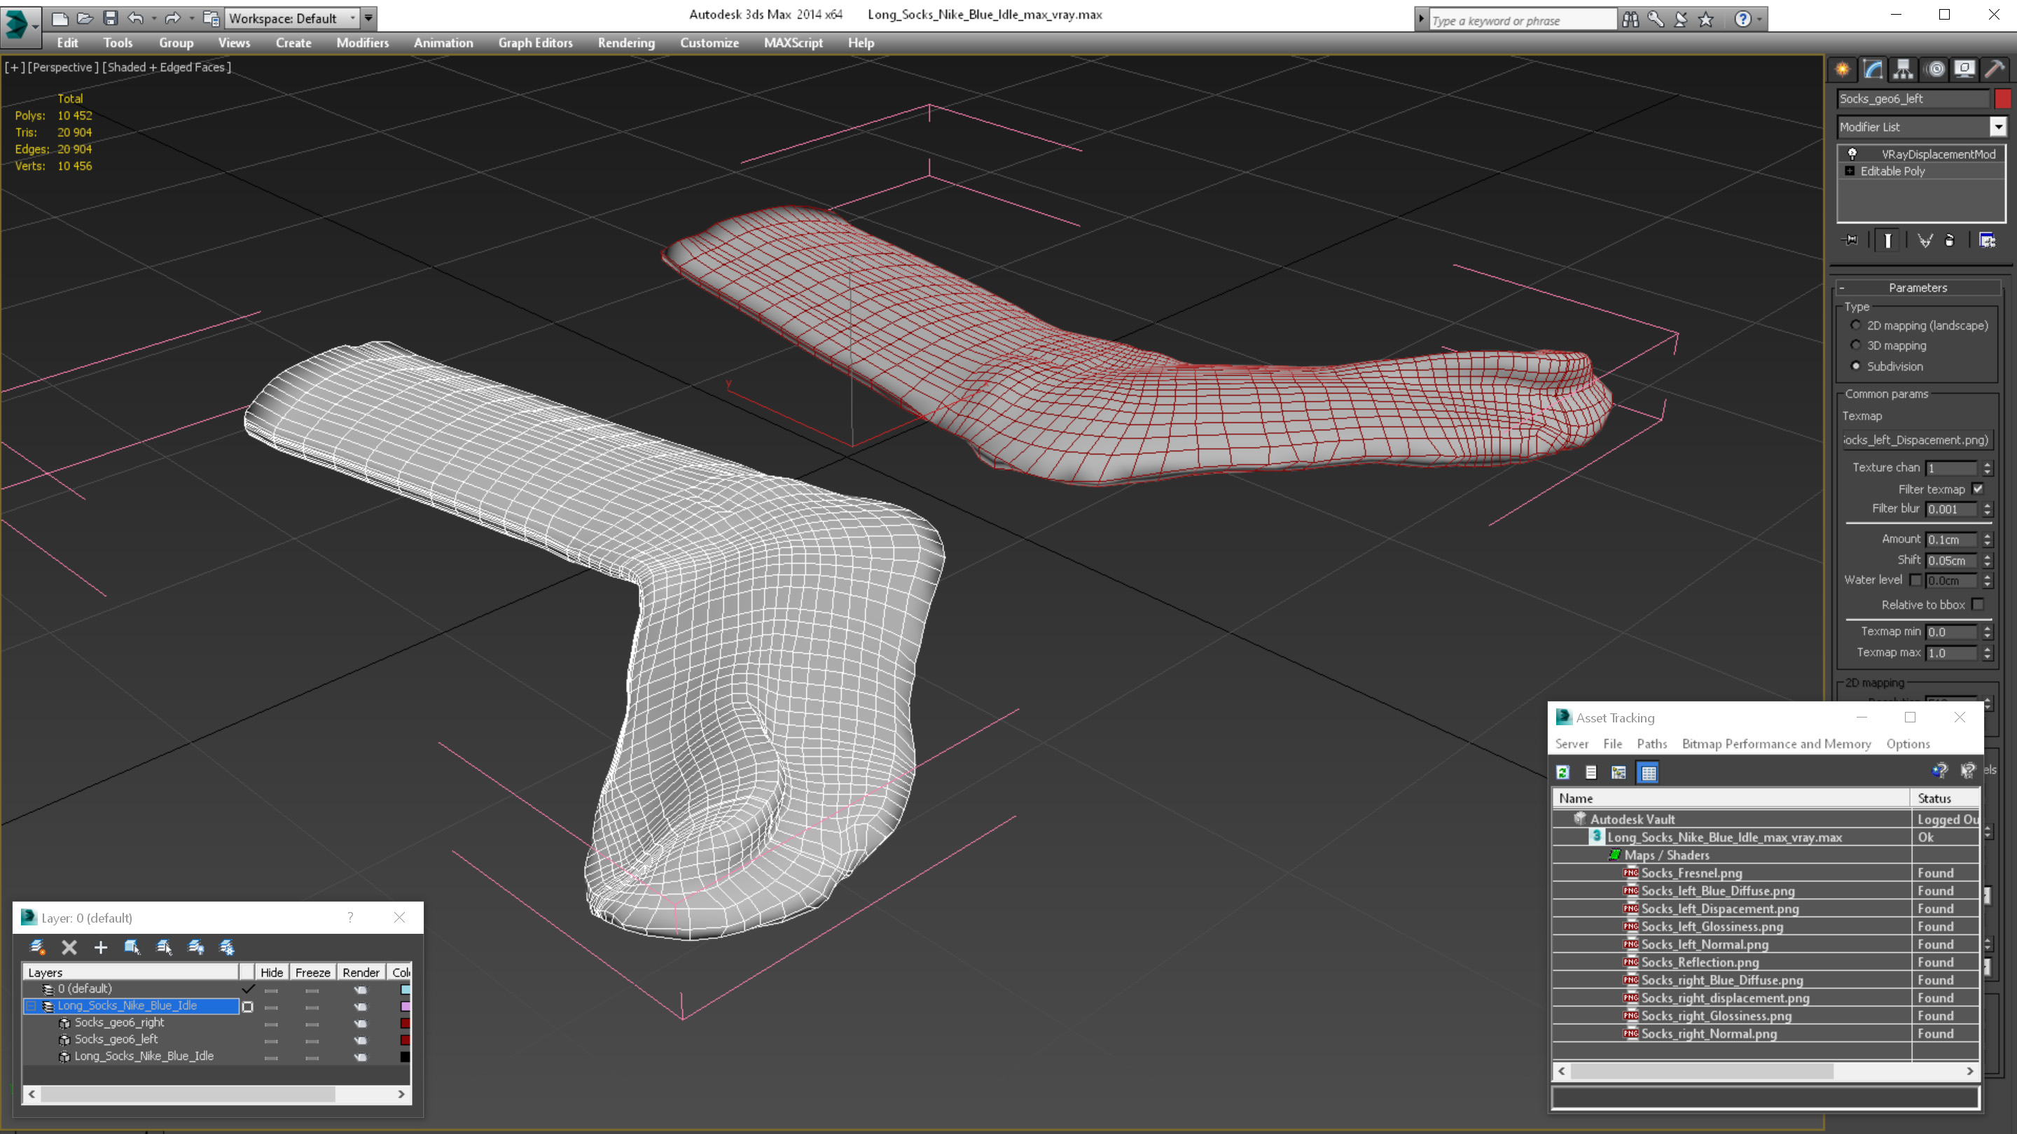Click Shaded + Edged Faces viewport label
This screenshot has height=1134, width=2017.
tap(167, 67)
